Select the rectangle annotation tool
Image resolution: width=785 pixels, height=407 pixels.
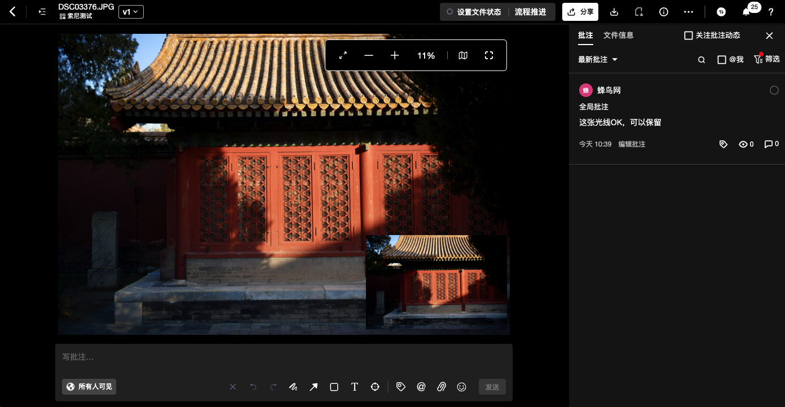pyautogui.click(x=334, y=387)
